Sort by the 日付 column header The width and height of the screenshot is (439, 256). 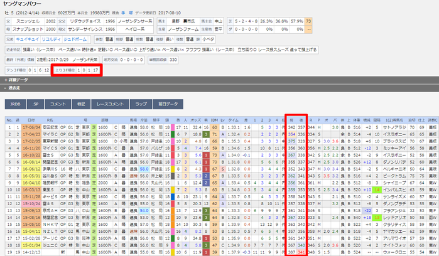click(x=31, y=120)
